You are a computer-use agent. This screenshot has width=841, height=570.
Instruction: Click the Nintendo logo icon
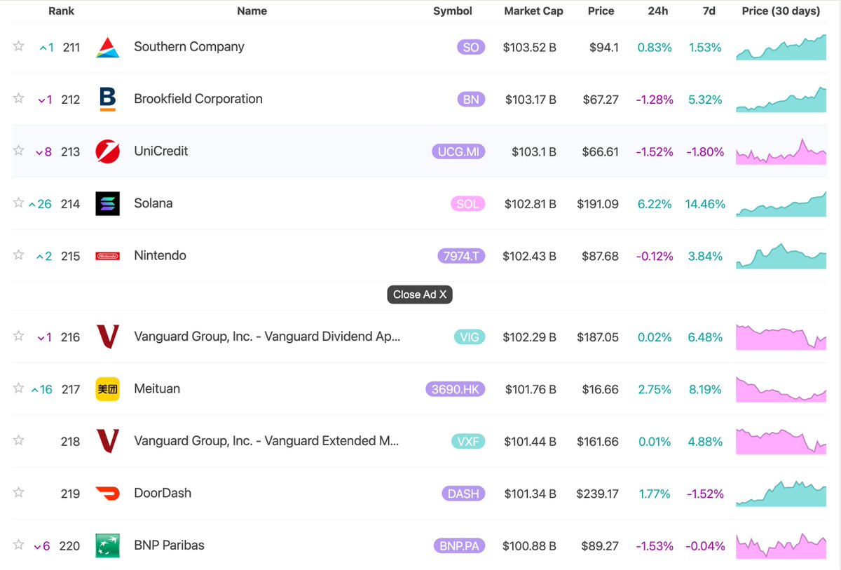click(107, 256)
